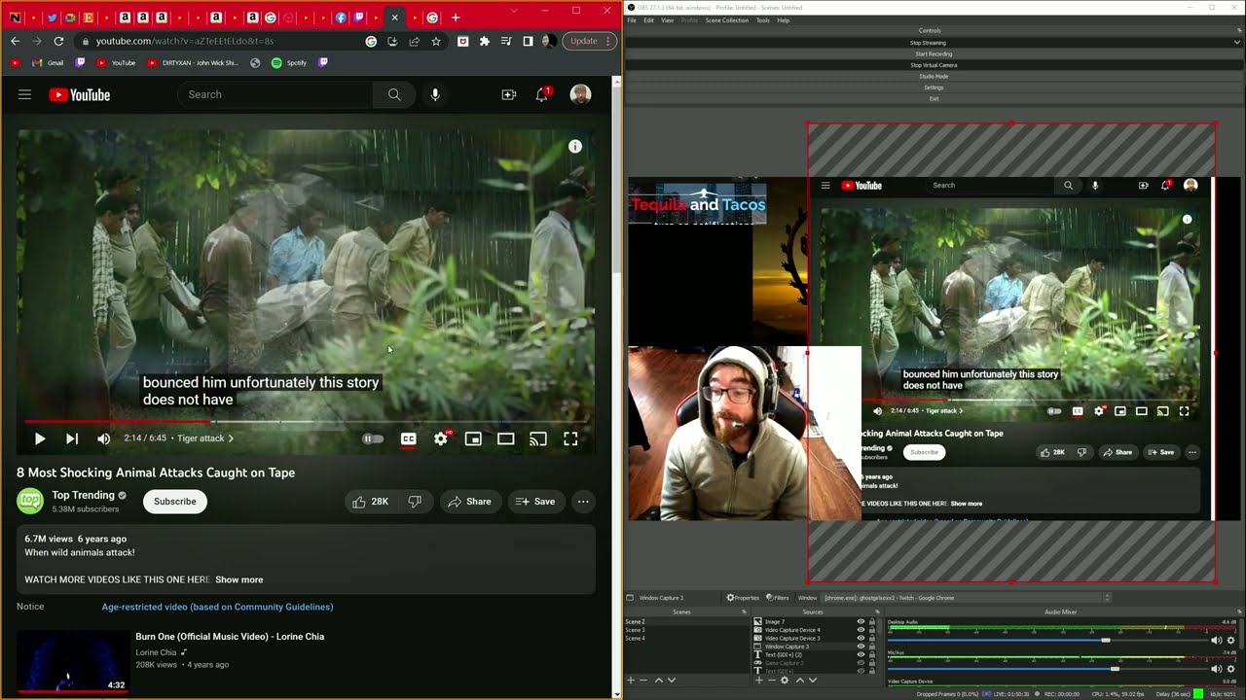
Task: Open OBS source Filters button
Action: click(778, 598)
